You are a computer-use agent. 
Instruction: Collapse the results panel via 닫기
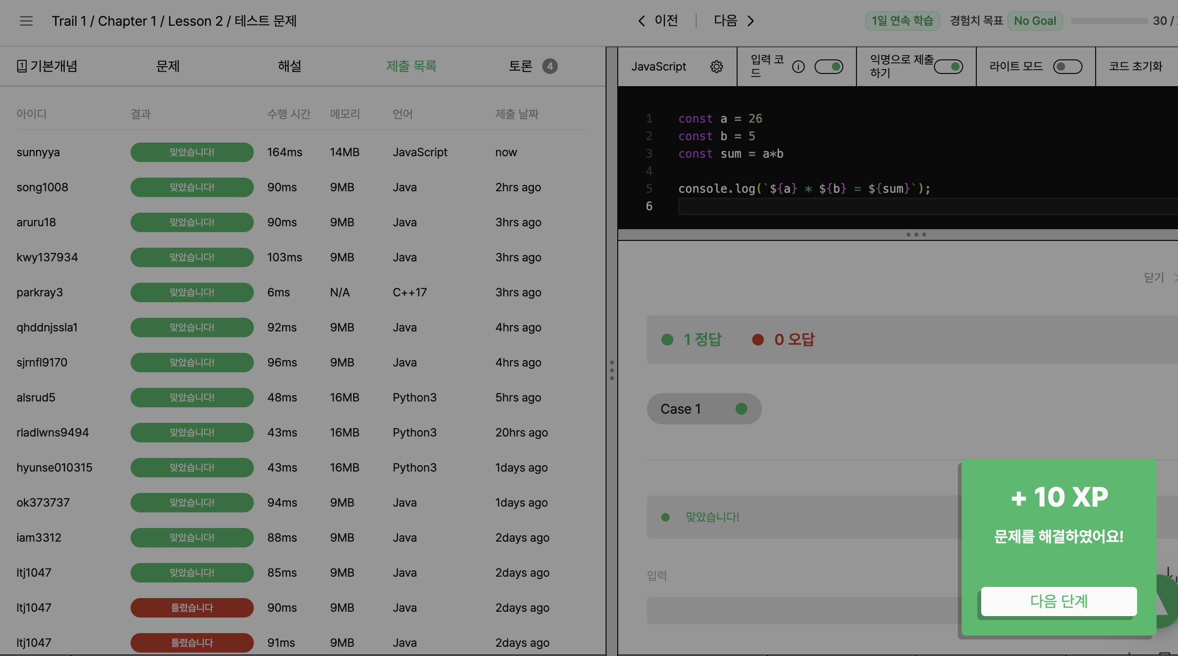[1154, 277]
